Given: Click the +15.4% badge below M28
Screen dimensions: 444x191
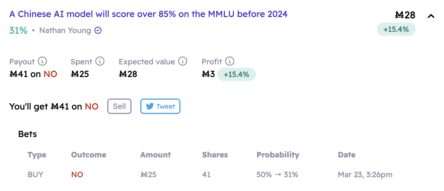Looking at the screenshot, I should pos(396,29).
